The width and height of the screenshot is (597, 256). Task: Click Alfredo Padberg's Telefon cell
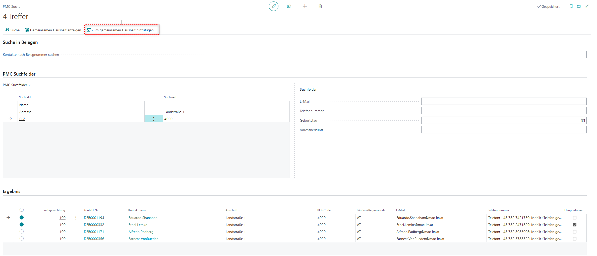(525, 232)
